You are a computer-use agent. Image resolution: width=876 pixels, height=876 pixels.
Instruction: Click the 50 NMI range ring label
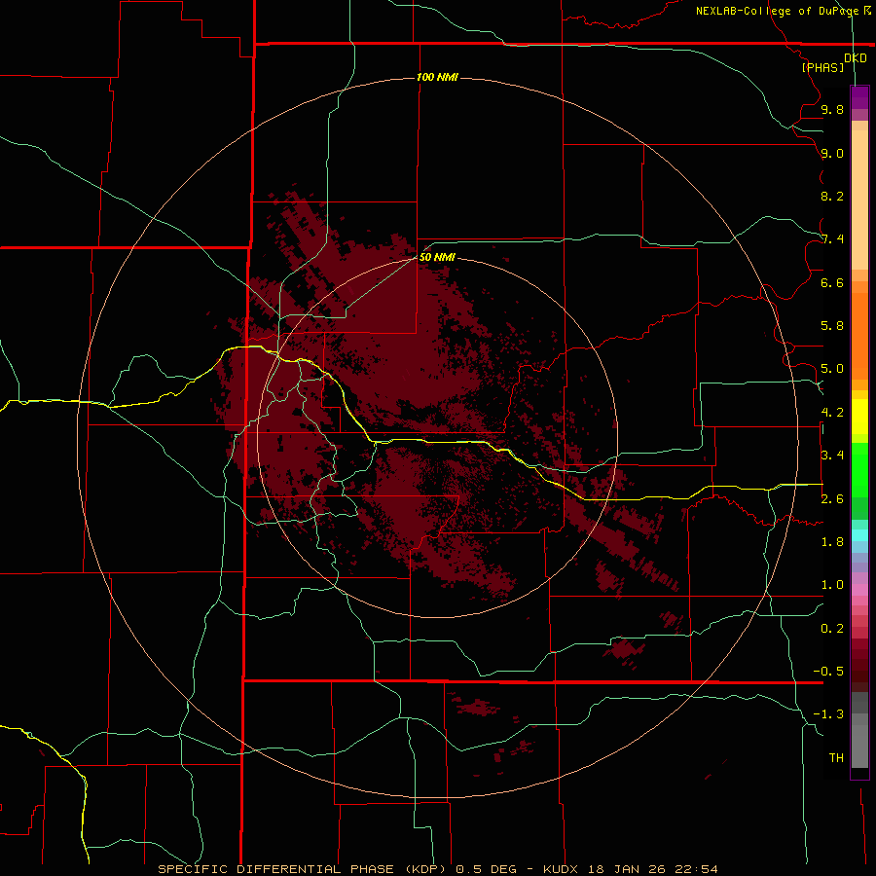[437, 257]
